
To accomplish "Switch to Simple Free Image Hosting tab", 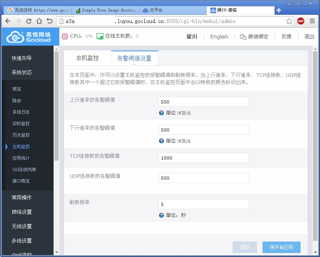I will pos(106,10).
